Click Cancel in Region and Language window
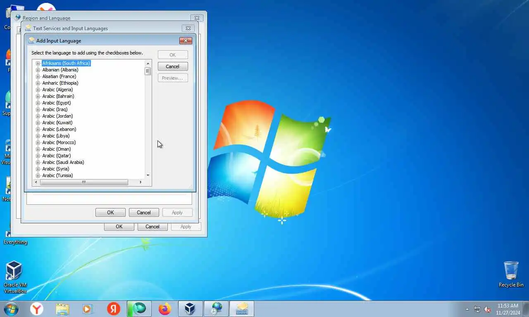Viewport: 529px width, 317px height. click(153, 227)
